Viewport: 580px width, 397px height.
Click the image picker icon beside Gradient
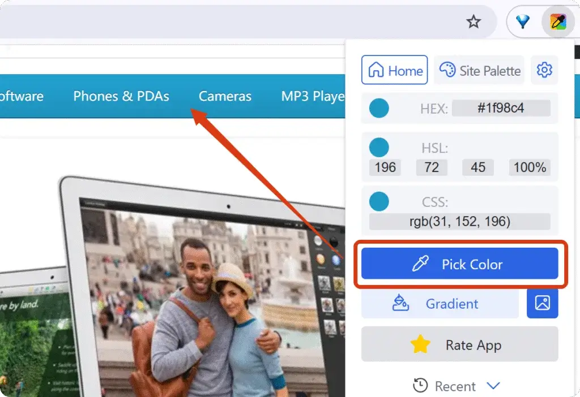[542, 304]
